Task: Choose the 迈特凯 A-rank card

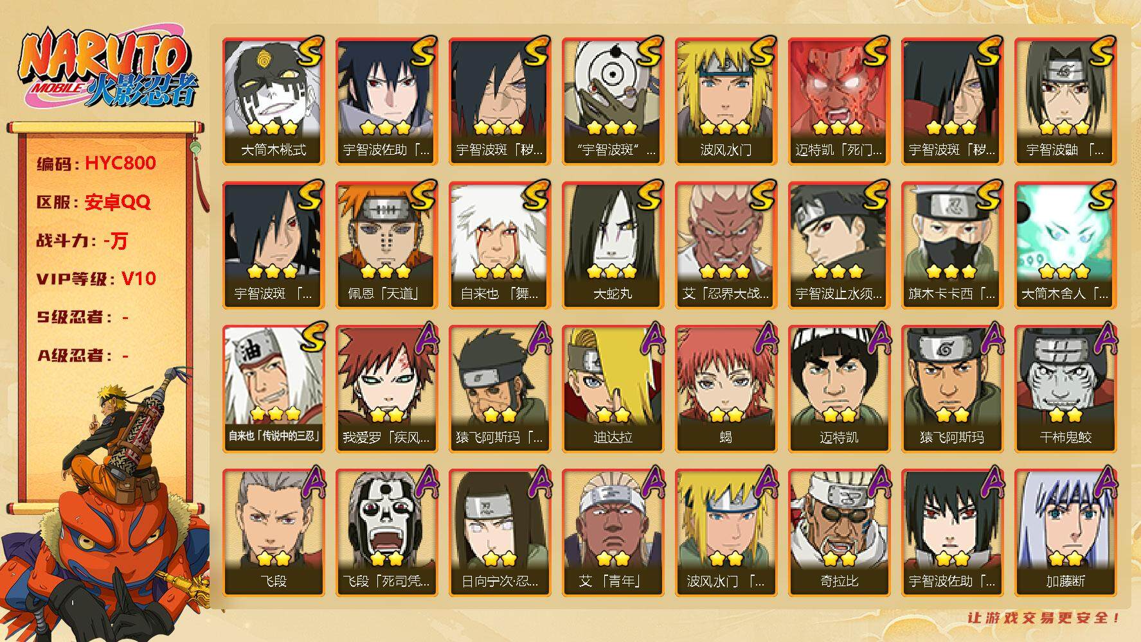Action: (x=840, y=389)
